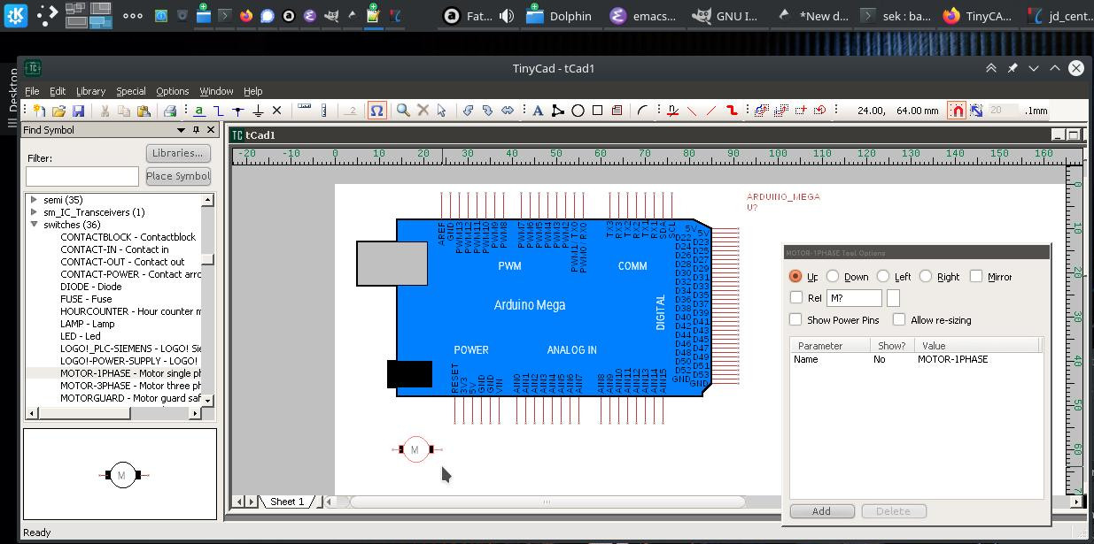The height and width of the screenshot is (544, 1094).
Task: Choose the Ground power symbol tool
Action: click(257, 111)
